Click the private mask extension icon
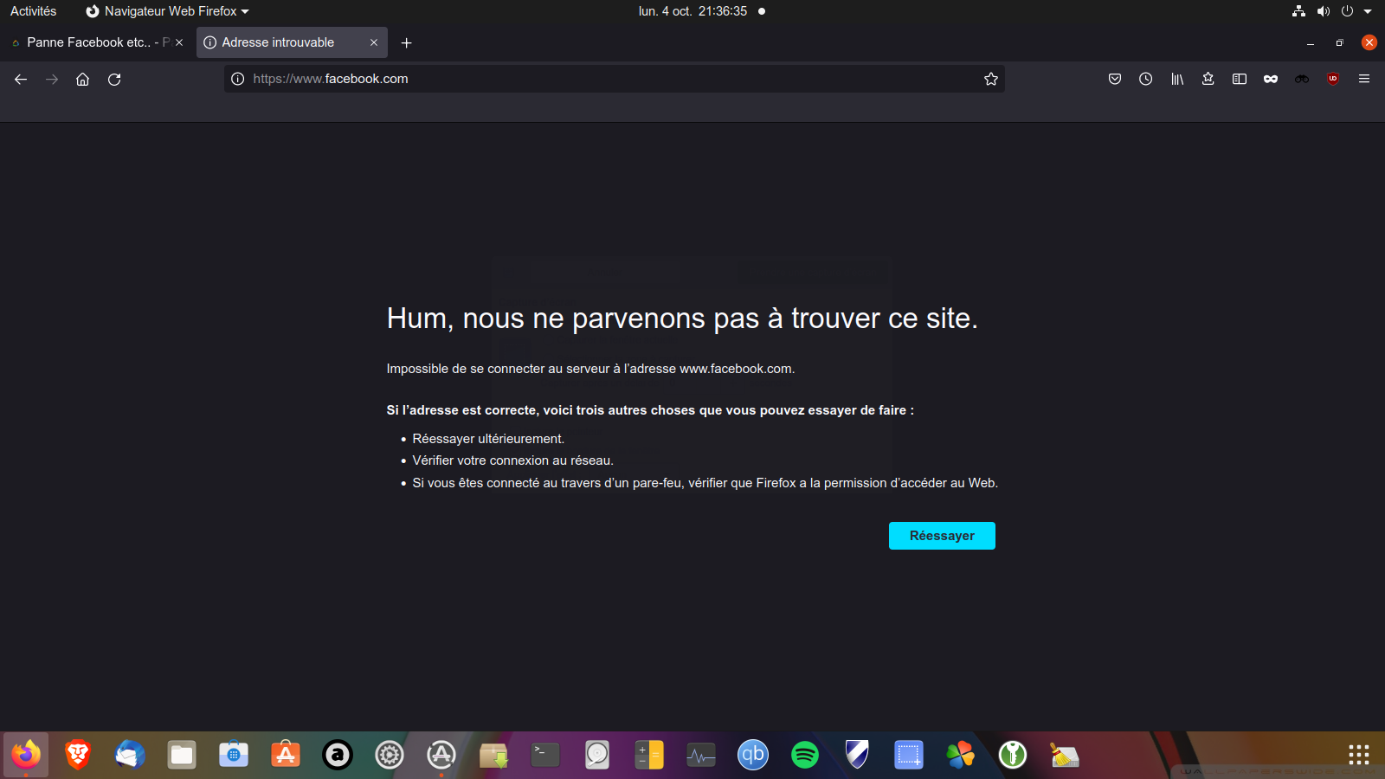The height and width of the screenshot is (779, 1385). pos(1271,79)
